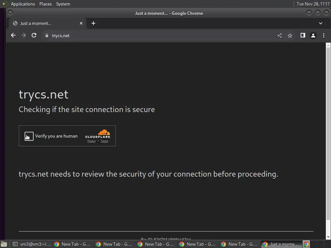Select the Just a moment... tab
The height and width of the screenshot is (248, 331).
(48, 23)
